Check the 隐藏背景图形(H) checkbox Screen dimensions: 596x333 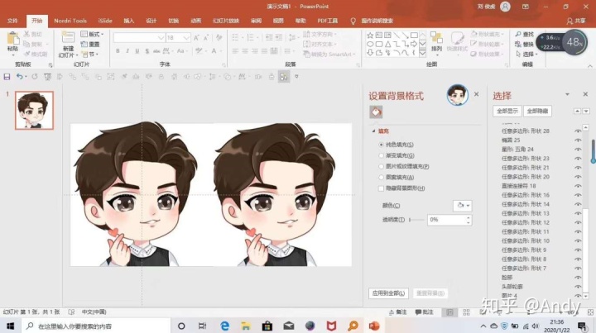coord(381,188)
